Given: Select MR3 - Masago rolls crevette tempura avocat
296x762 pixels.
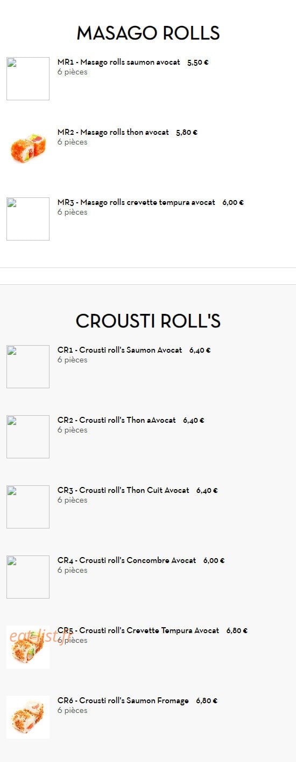Looking at the screenshot, I should point(136,203).
